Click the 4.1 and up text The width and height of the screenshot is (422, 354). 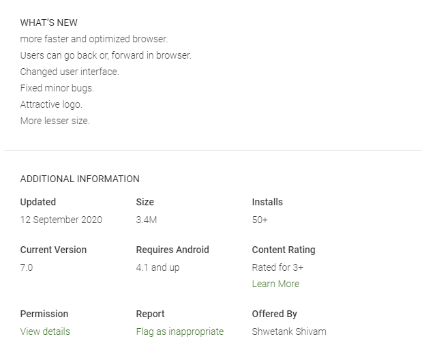coord(157,267)
